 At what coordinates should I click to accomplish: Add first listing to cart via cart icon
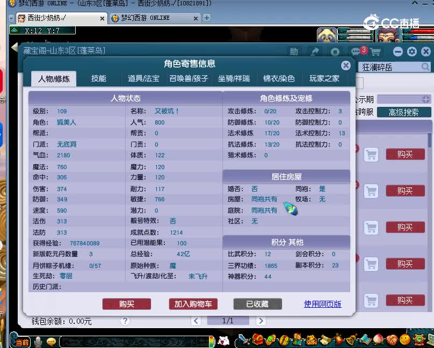[371, 155]
